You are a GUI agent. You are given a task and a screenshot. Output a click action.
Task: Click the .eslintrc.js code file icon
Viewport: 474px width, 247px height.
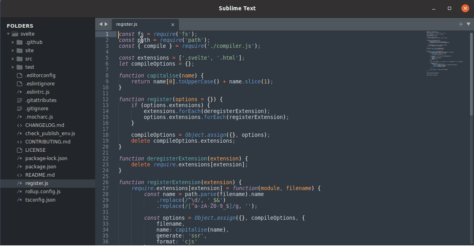coord(20,92)
